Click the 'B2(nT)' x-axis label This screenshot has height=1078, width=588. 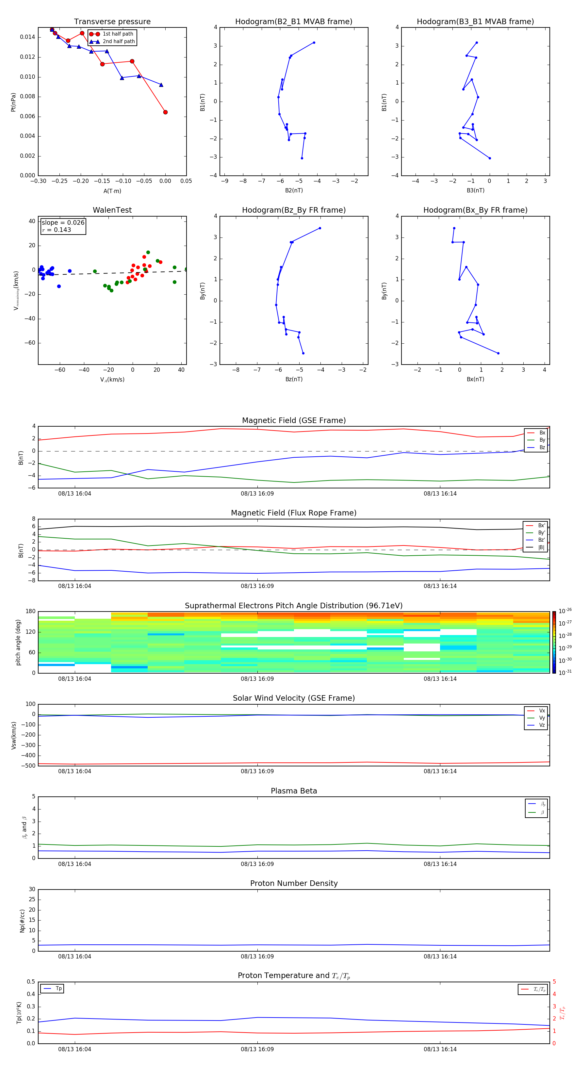pos(294,190)
